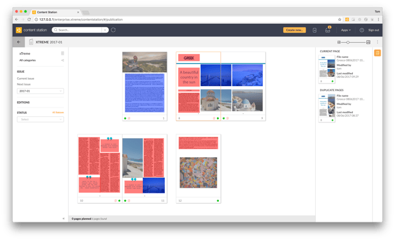Click the refresh icon beside the search field
This screenshot has width=395, height=240.
113,30
